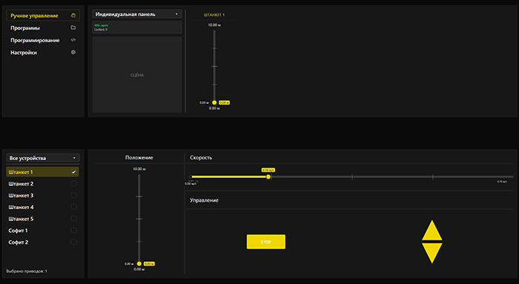Expand the Все устройства dropdown

[x=43, y=158]
